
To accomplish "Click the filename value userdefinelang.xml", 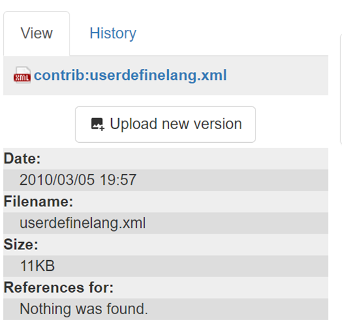I will pos(83,223).
